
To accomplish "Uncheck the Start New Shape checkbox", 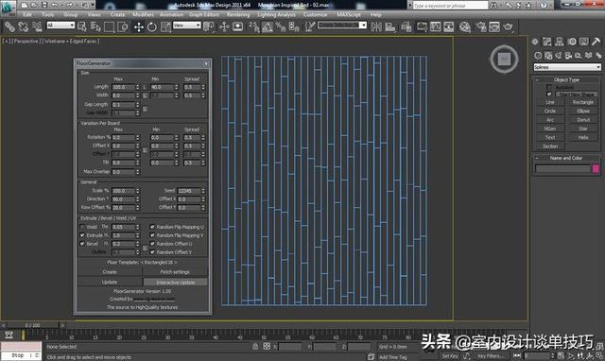I will pos(549,95).
